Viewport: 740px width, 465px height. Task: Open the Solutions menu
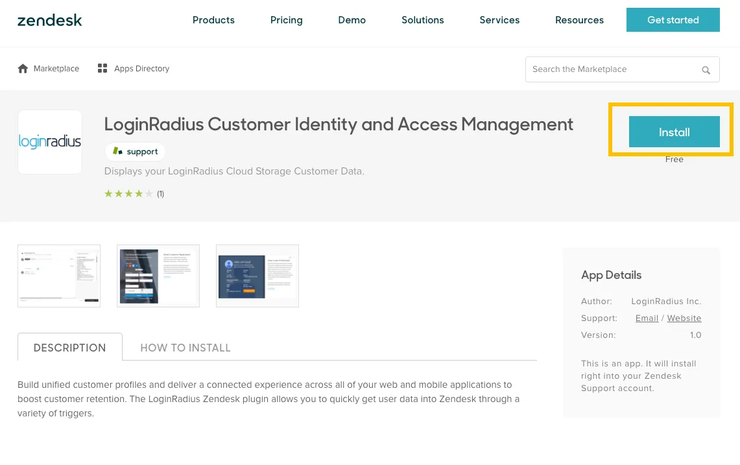tap(422, 20)
